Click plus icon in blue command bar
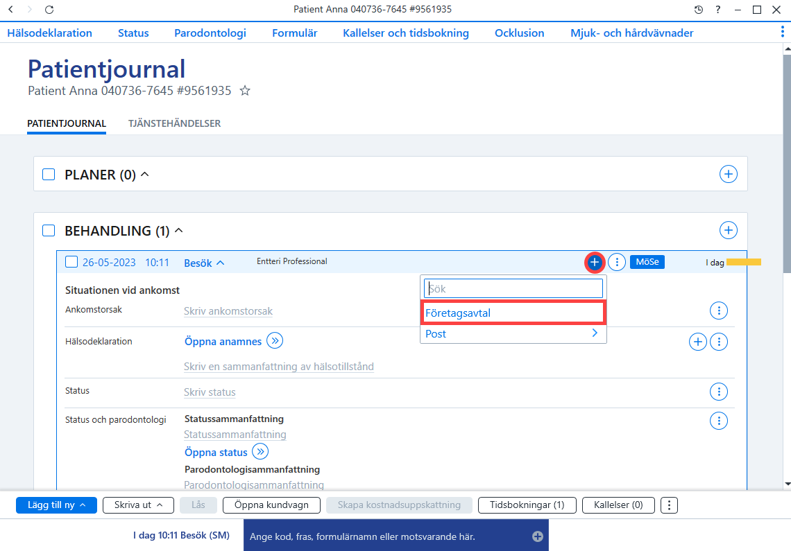This screenshot has width=791, height=551. (538, 536)
